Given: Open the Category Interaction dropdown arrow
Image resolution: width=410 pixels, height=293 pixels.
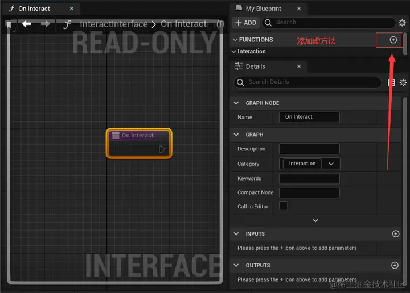Looking at the screenshot, I should (x=331, y=164).
